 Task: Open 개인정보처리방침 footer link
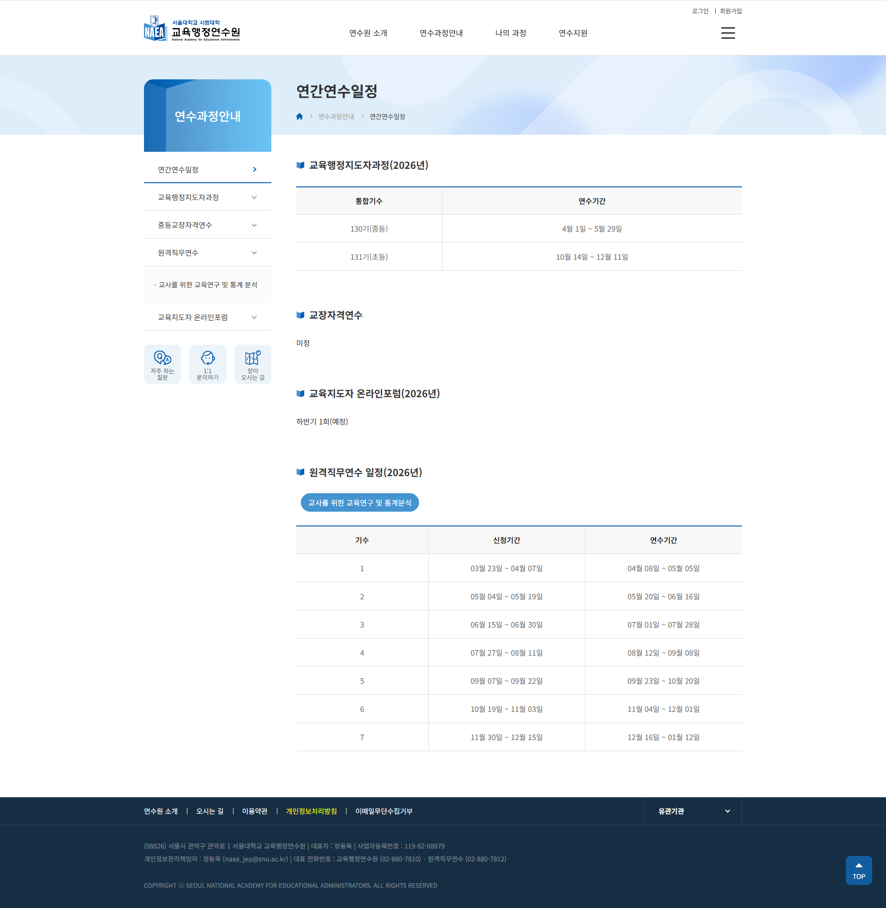coord(311,811)
